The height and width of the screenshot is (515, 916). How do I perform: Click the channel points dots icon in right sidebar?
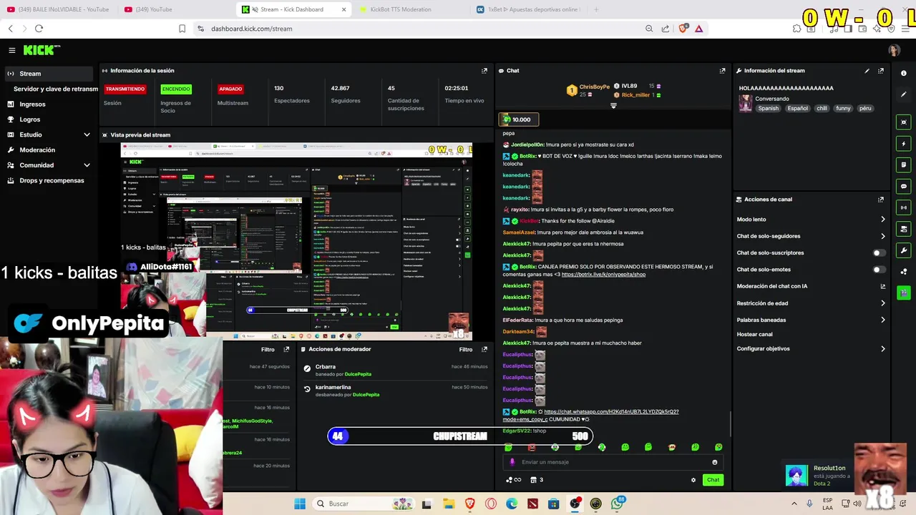coord(904,272)
